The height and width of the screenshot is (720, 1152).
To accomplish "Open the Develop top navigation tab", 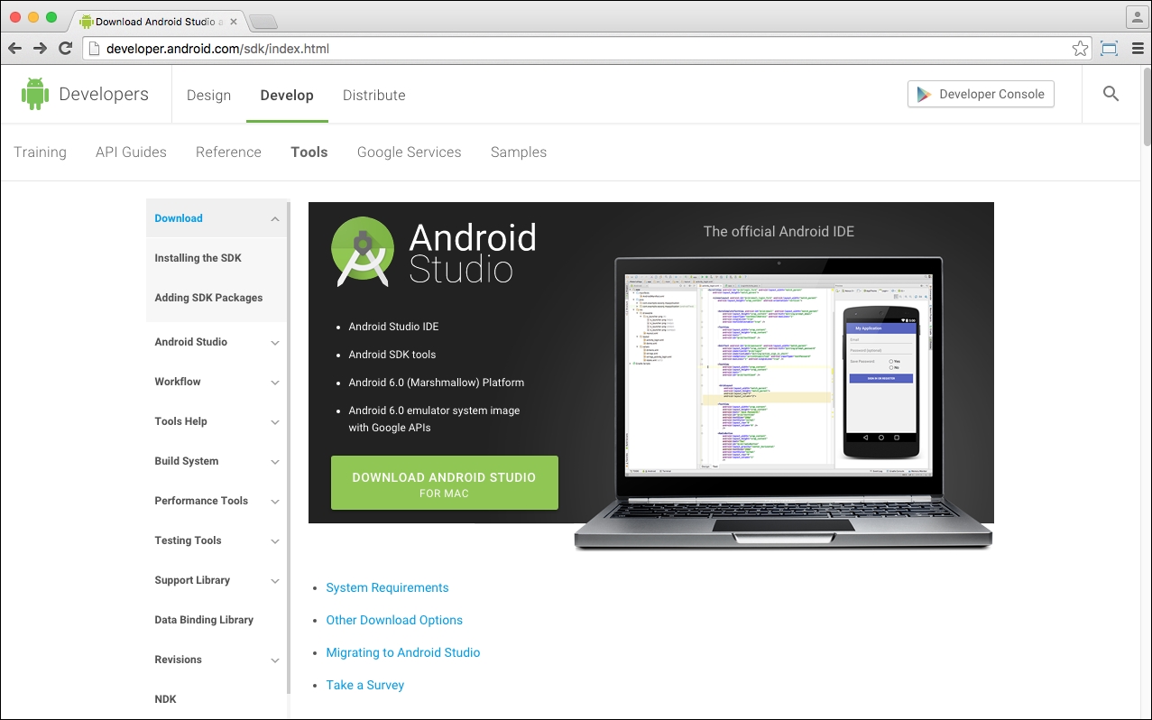I will pyautogui.click(x=287, y=95).
